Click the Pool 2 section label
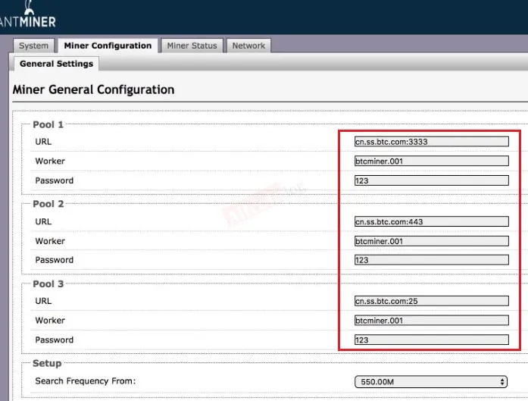This screenshot has height=401, width=528. pos(48,204)
